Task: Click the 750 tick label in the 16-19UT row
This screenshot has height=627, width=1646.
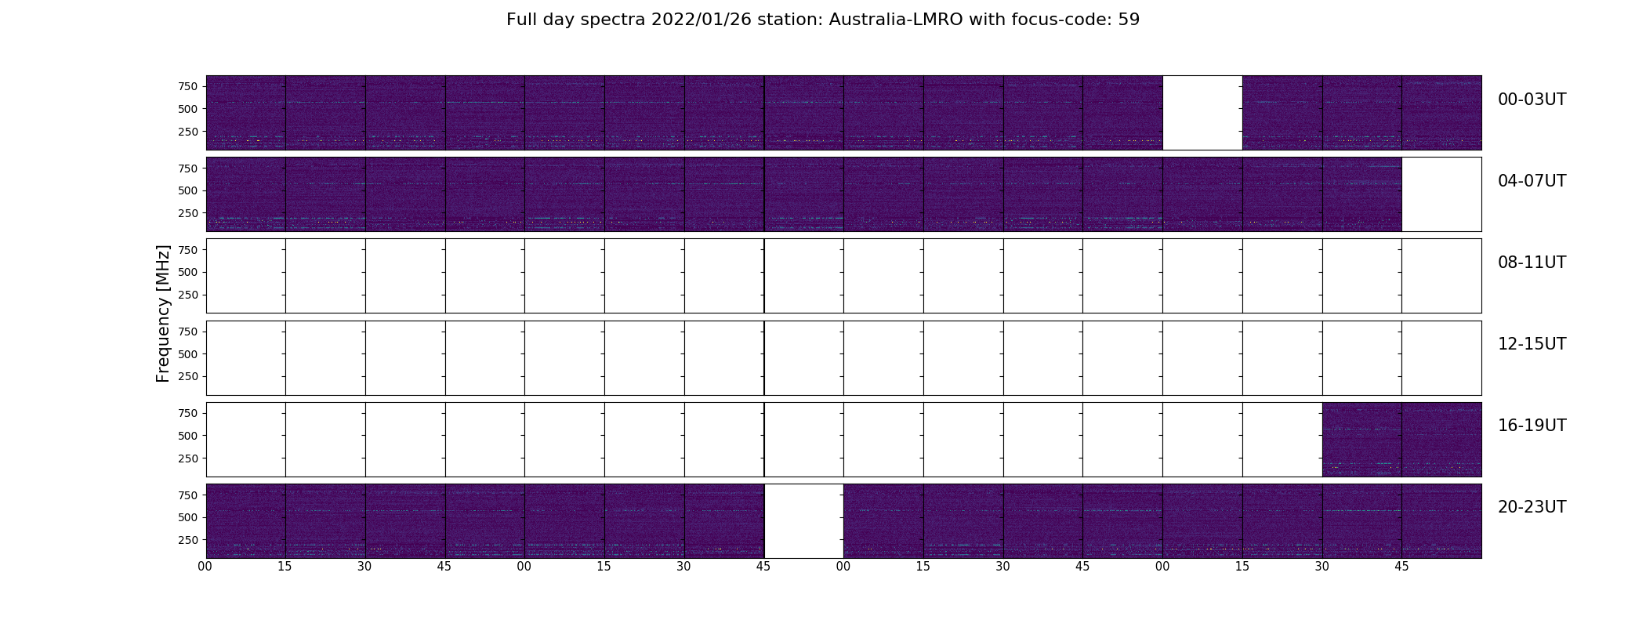Action: pyautogui.click(x=188, y=413)
